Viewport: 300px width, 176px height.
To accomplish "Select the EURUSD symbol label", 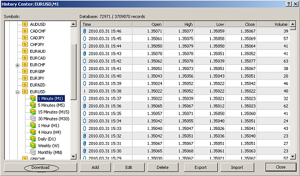I will (37, 92).
